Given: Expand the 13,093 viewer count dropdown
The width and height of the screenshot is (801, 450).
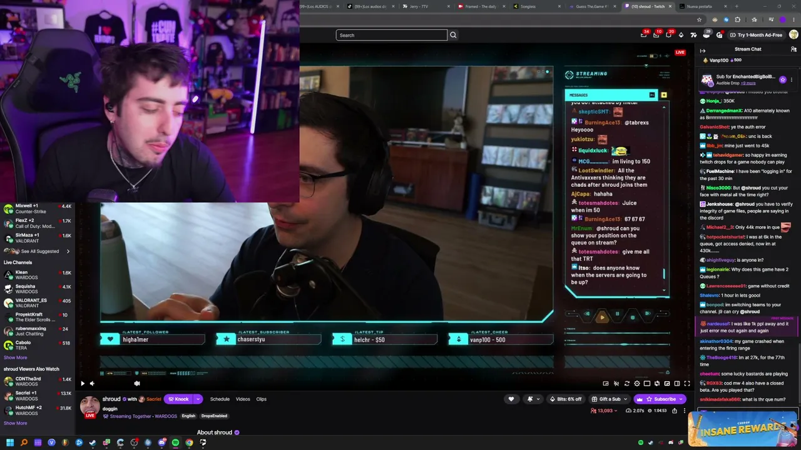Looking at the screenshot, I should tap(605, 411).
